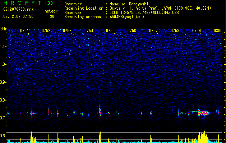Click the 1.1 kHz frequency label
Screen dimensions: 226x143
pos(3,46)
